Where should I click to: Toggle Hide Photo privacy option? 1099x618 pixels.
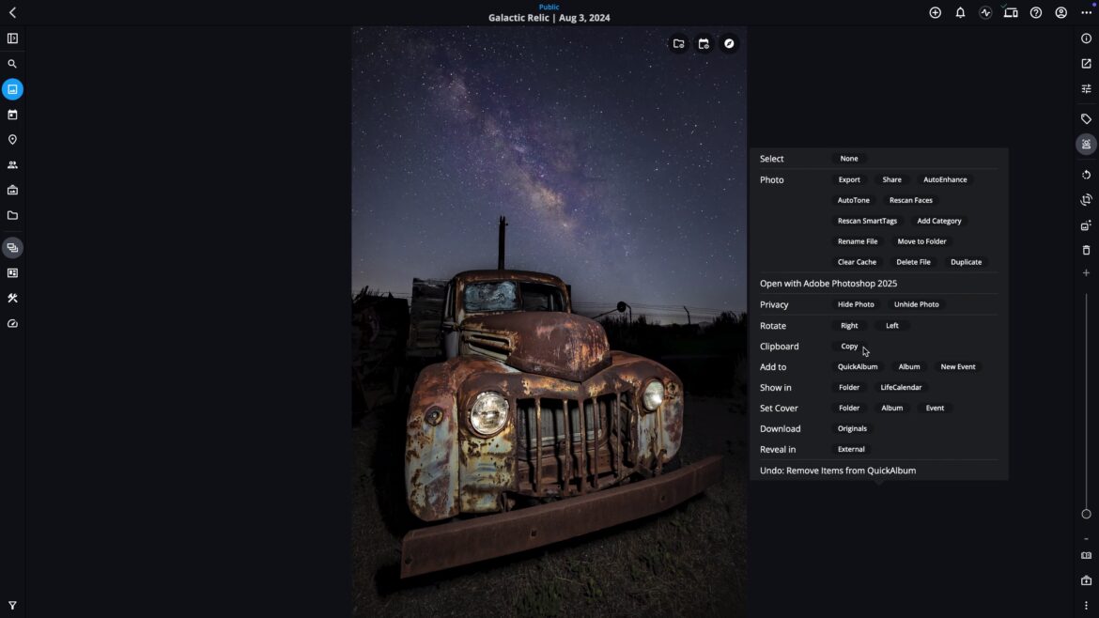[855, 304]
